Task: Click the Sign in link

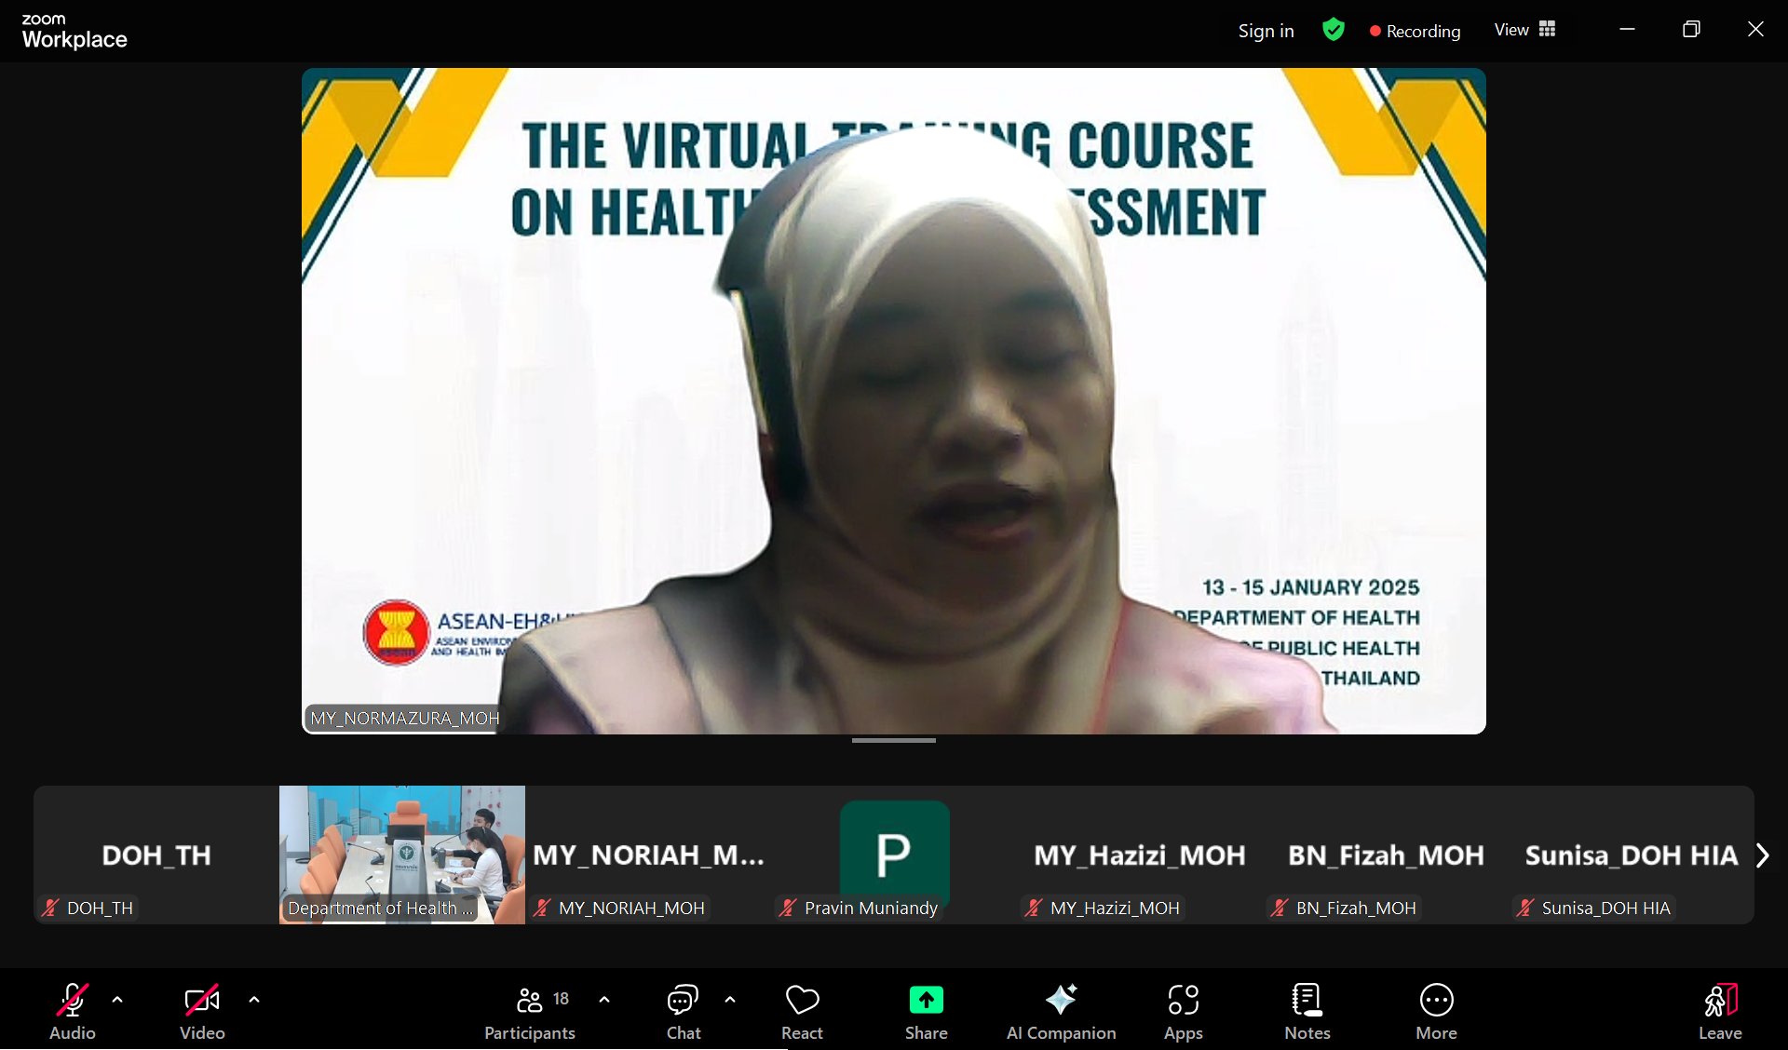Action: [x=1266, y=31]
